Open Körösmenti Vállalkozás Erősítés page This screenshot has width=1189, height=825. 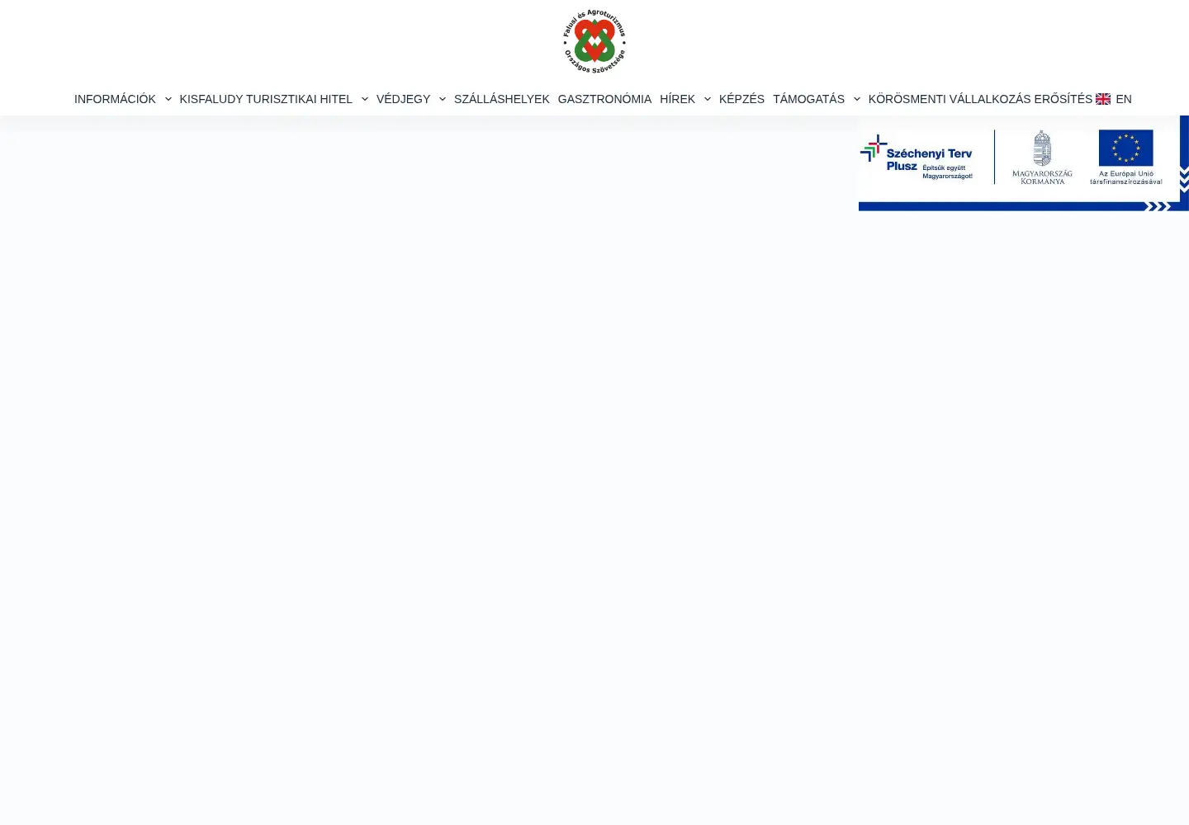point(980,99)
